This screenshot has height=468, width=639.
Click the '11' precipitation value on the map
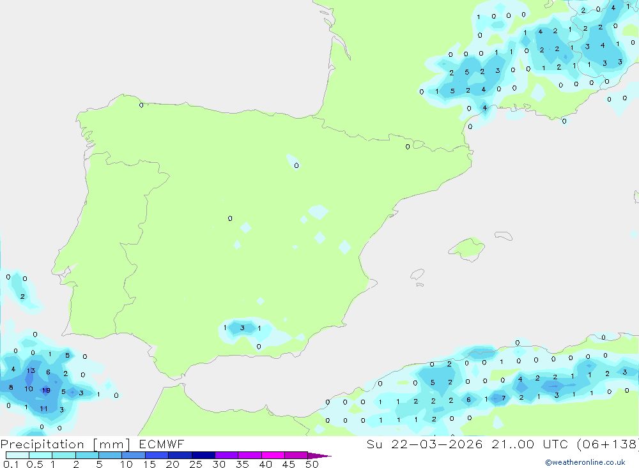coord(43,409)
